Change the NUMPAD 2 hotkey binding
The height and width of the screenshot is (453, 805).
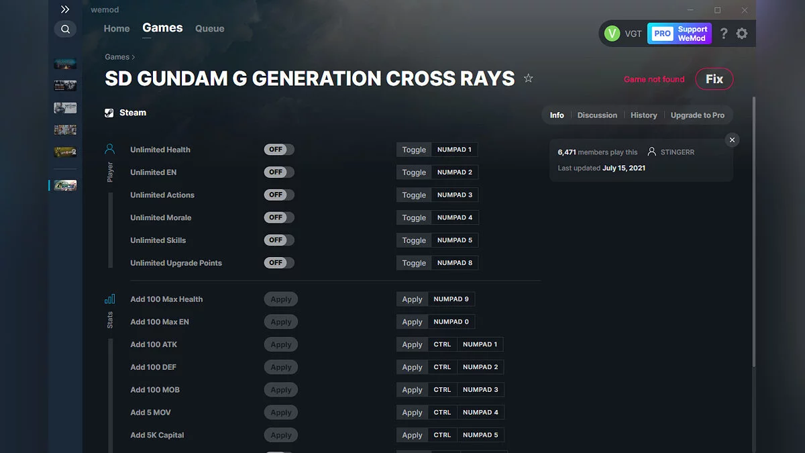coord(455,172)
